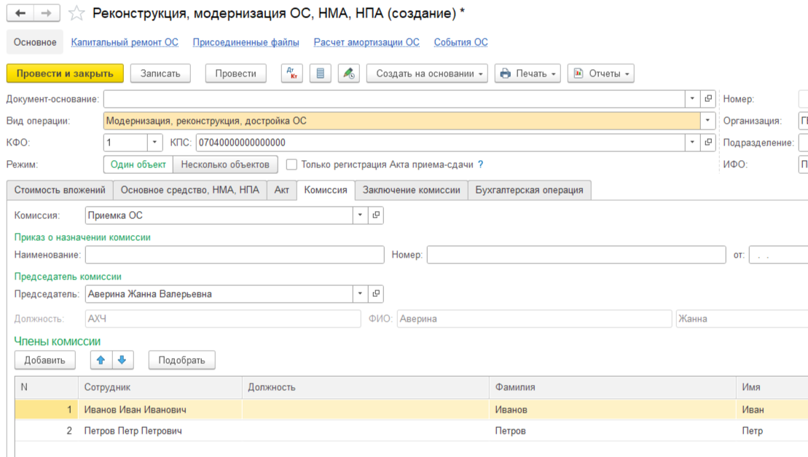808x457 pixels.
Task: Click the Фамилия cell Иванов
Action: [612, 410]
